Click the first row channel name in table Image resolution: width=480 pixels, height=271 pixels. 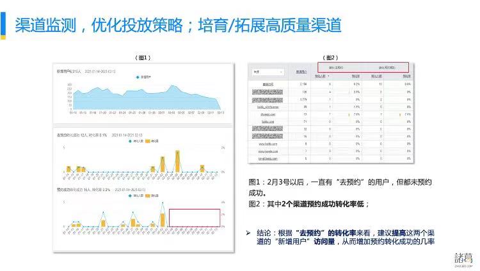coord(268,84)
